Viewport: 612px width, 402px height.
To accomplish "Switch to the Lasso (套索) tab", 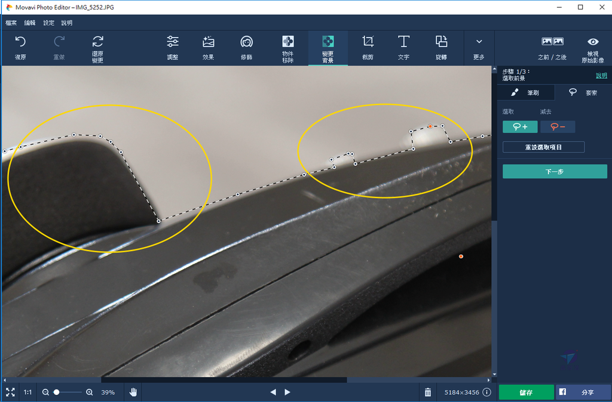I will [583, 92].
